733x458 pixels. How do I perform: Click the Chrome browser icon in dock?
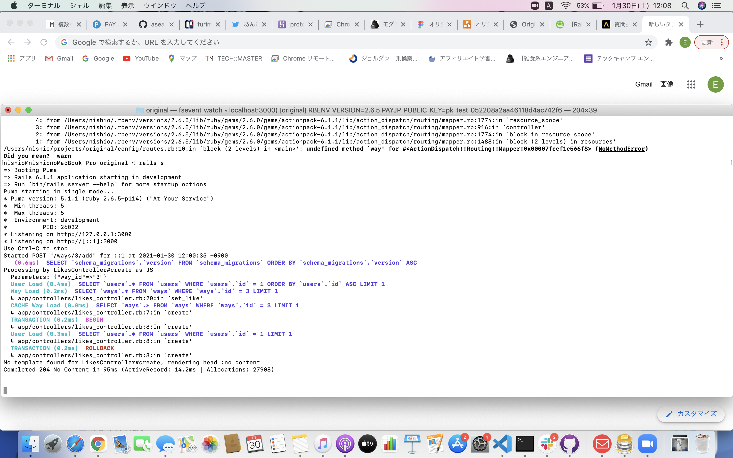[97, 444]
